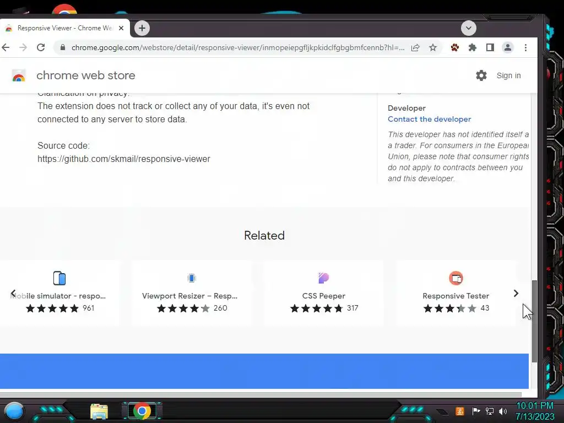564x423 pixels.
Task: Share this page via share icon
Action: [415, 47]
